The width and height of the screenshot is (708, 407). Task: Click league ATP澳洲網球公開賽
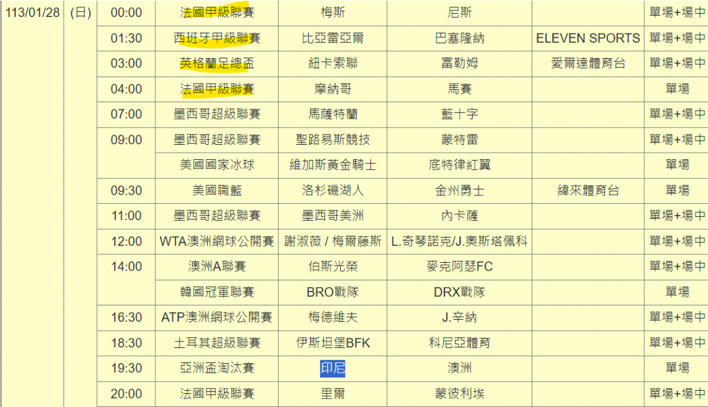tap(217, 318)
